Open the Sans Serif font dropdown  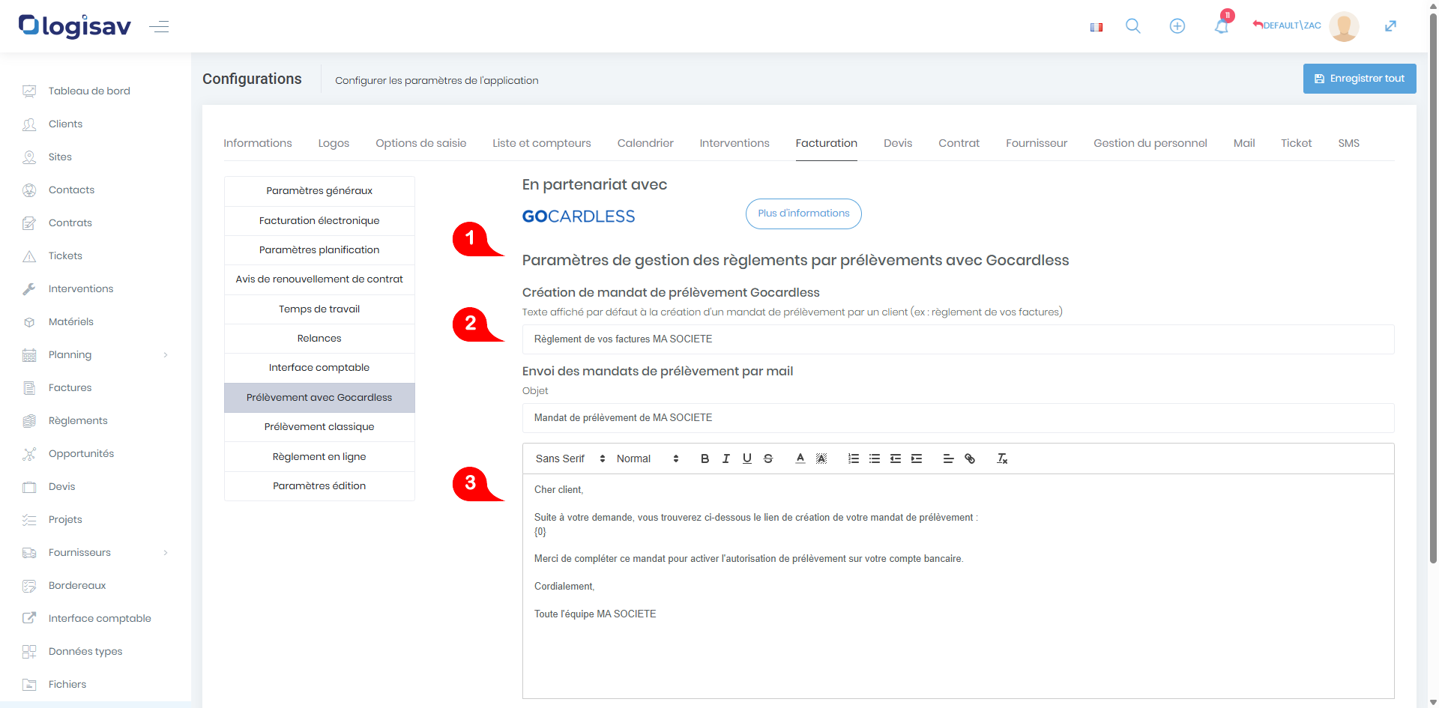(x=570, y=459)
